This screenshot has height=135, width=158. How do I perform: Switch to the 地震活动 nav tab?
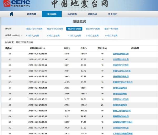(92, 14)
